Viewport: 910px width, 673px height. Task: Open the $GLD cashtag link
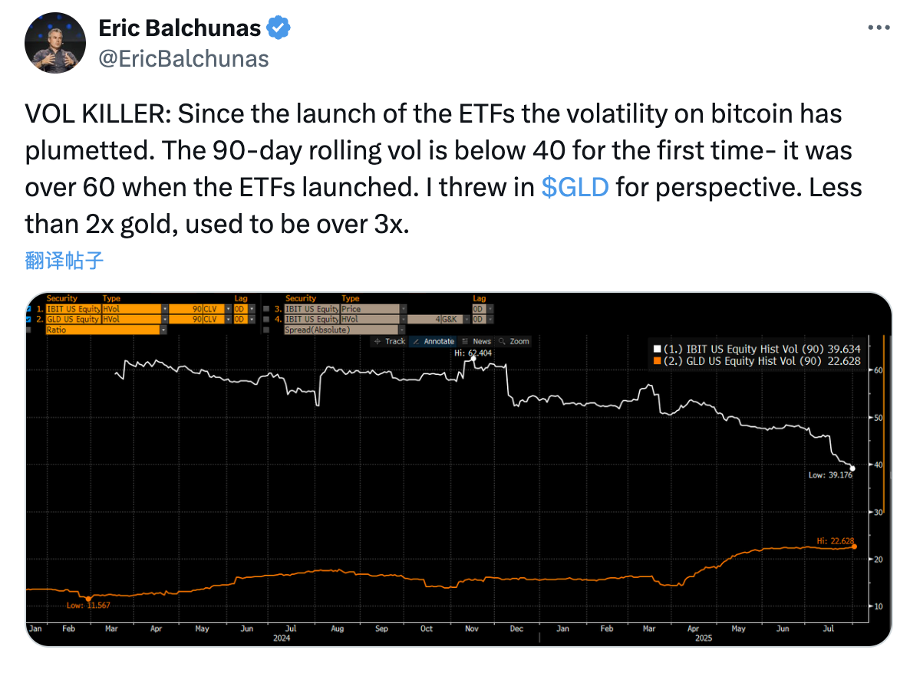575,187
